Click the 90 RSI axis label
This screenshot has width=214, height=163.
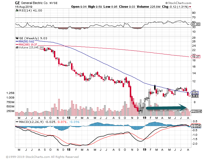194,13
